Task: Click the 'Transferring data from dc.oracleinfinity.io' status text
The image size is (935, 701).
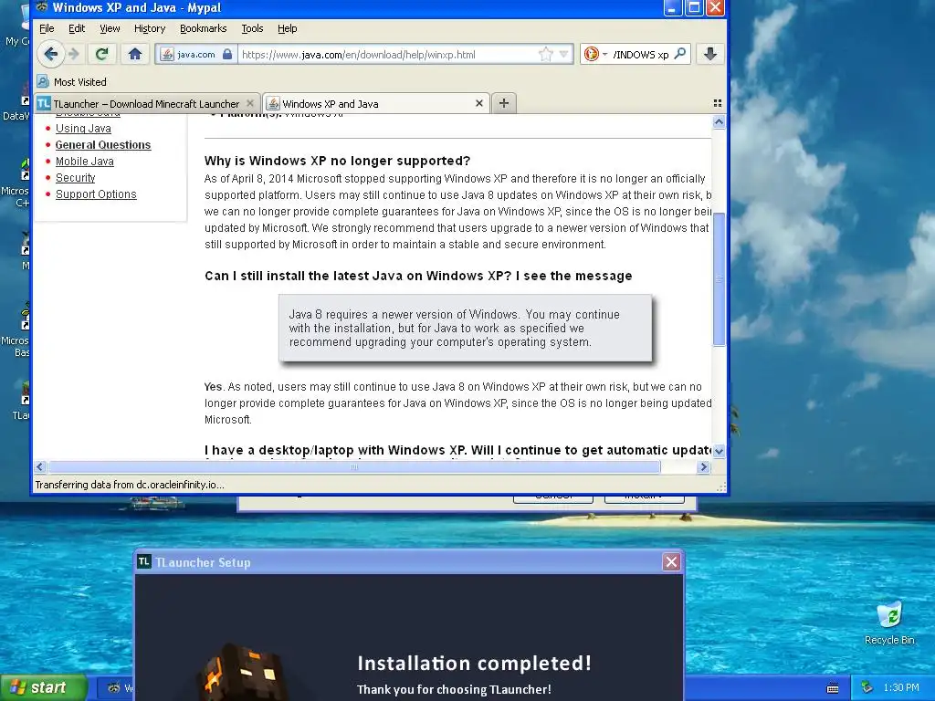Action: coord(130,485)
